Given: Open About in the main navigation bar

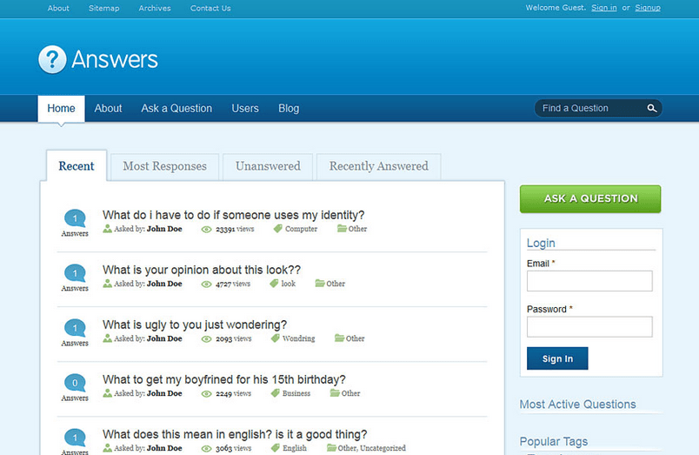Looking at the screenshot, I should (108, 109).
